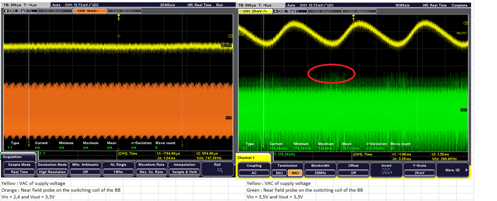Screen dimensions: 497x201
Task: Go to More 1|2 menu page
Action: coord(453,170)
